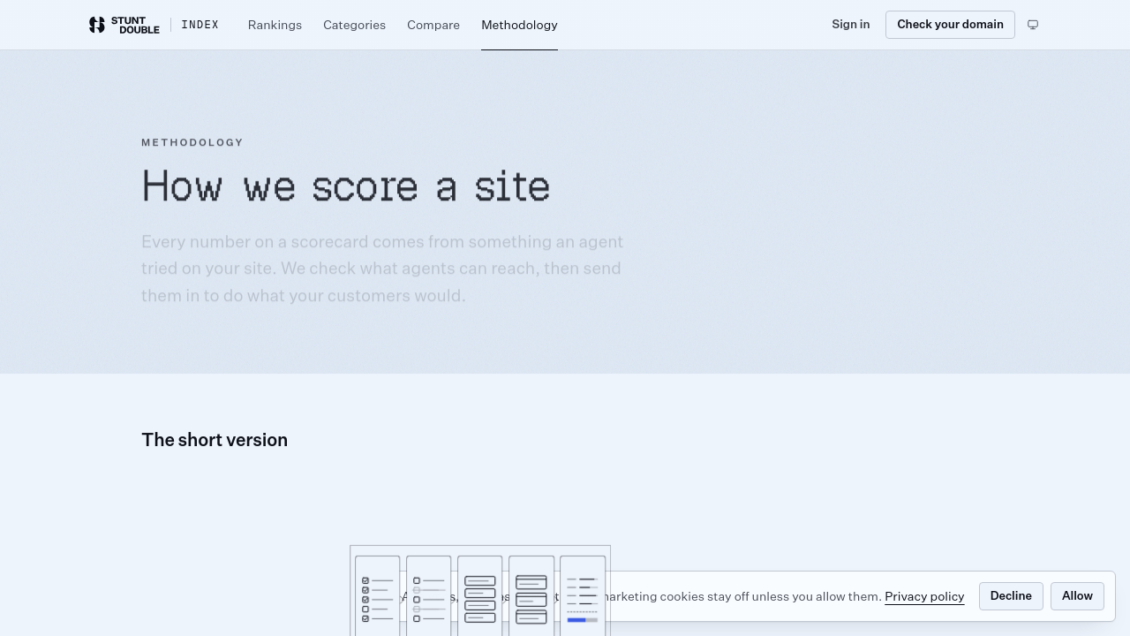Click the METHODOLOGY eyebrow label

tap(192, 142)
